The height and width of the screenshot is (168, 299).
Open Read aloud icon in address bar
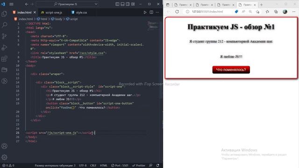click(243, 12)
